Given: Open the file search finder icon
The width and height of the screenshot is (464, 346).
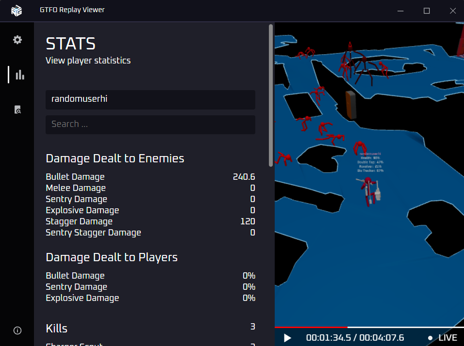Looking at the screenshot, I should (x=18, y=110).
